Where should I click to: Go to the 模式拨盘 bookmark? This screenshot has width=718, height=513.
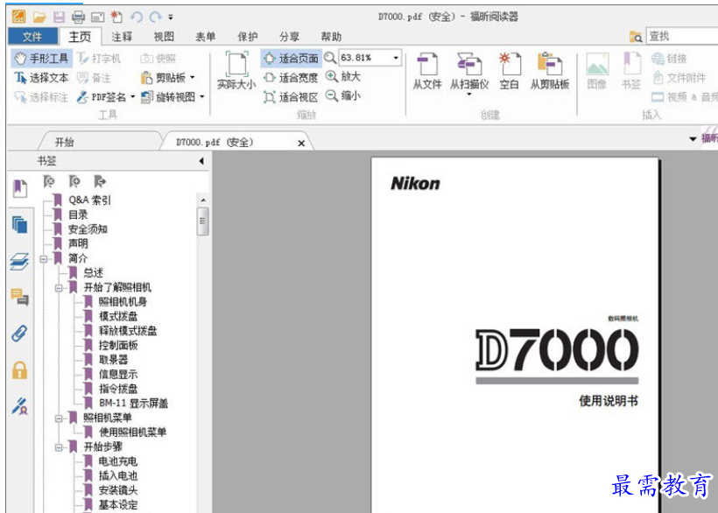(x=118, y=316)
